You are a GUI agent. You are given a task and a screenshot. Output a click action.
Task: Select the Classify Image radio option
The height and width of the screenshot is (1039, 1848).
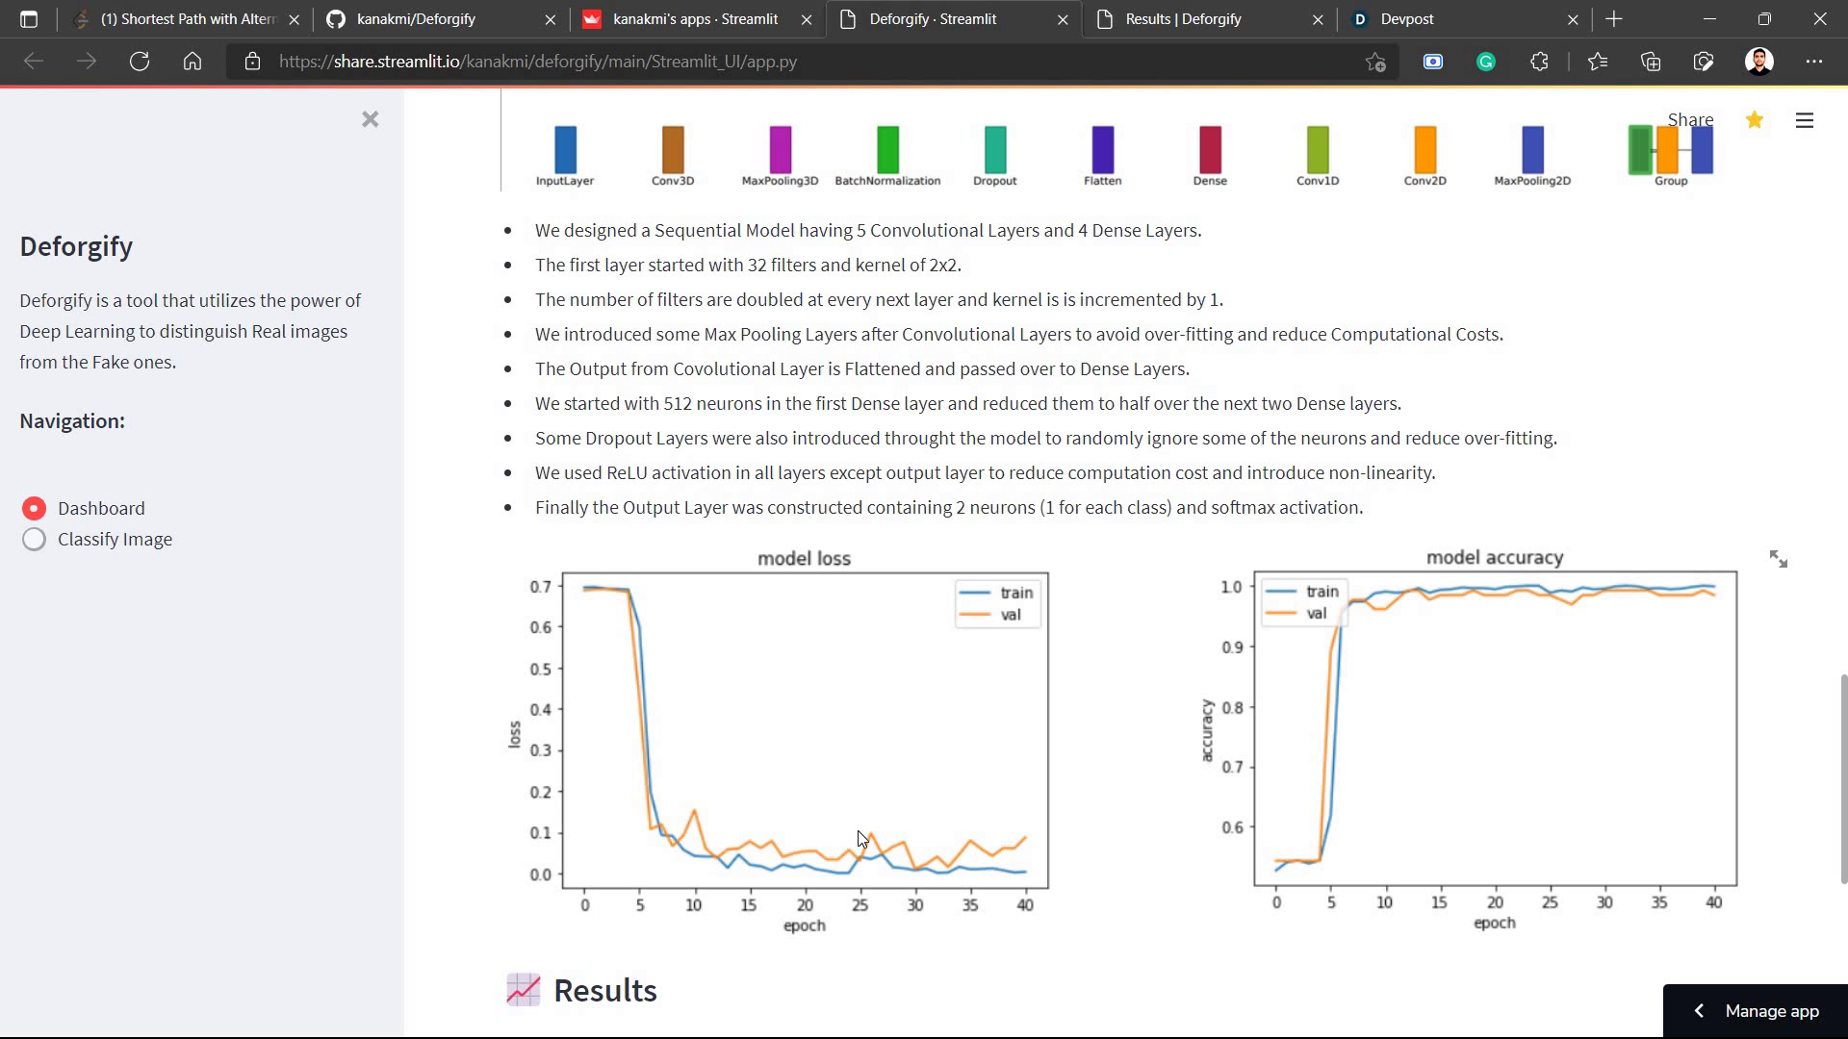pyautogui.click(x=34, y=539)
